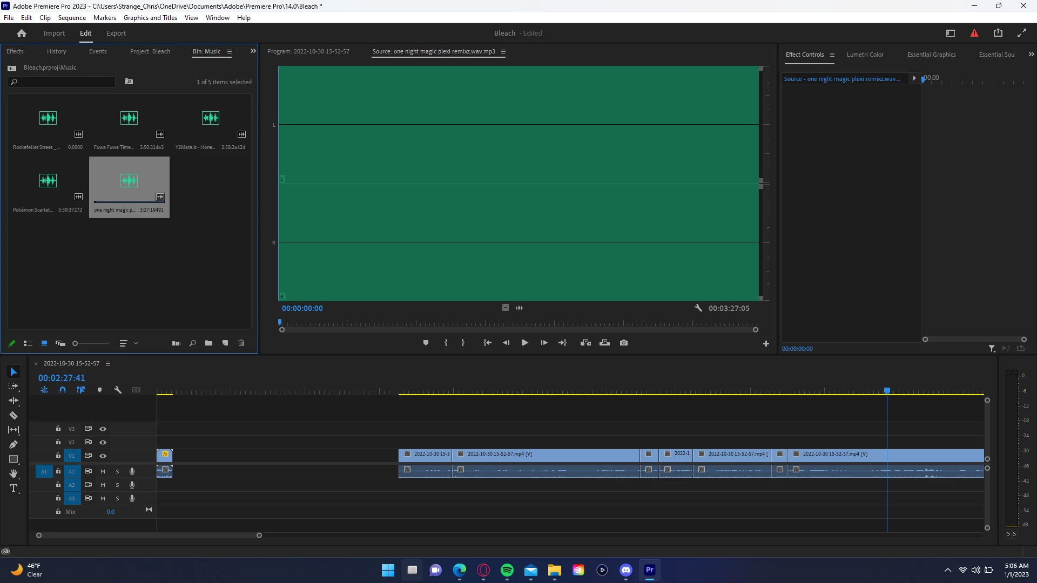Mute audio track A1
The height and width of the screenshot is (583, 1037).
(x=103, y=471)
